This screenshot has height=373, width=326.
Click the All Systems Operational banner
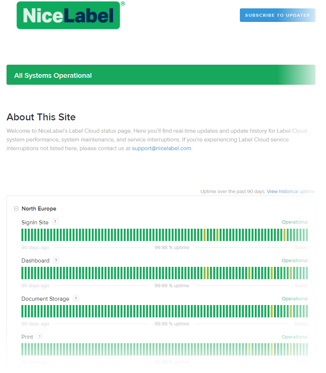tap(161, 75)
